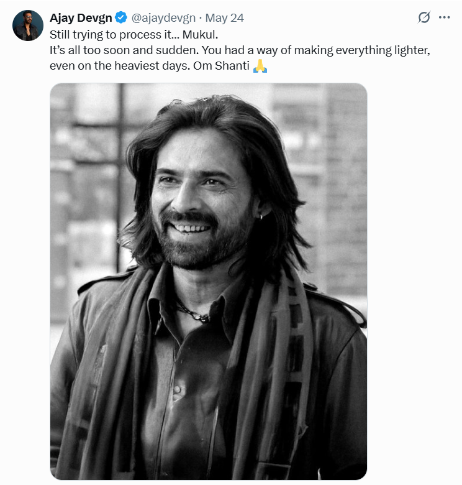
Task: Open the Ajay Devgn display name link
Action: (x=81, y=18)
